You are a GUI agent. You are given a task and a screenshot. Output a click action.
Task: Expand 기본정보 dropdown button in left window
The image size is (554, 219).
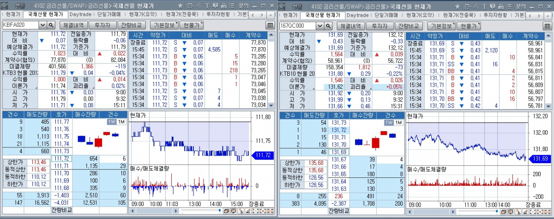165,25
